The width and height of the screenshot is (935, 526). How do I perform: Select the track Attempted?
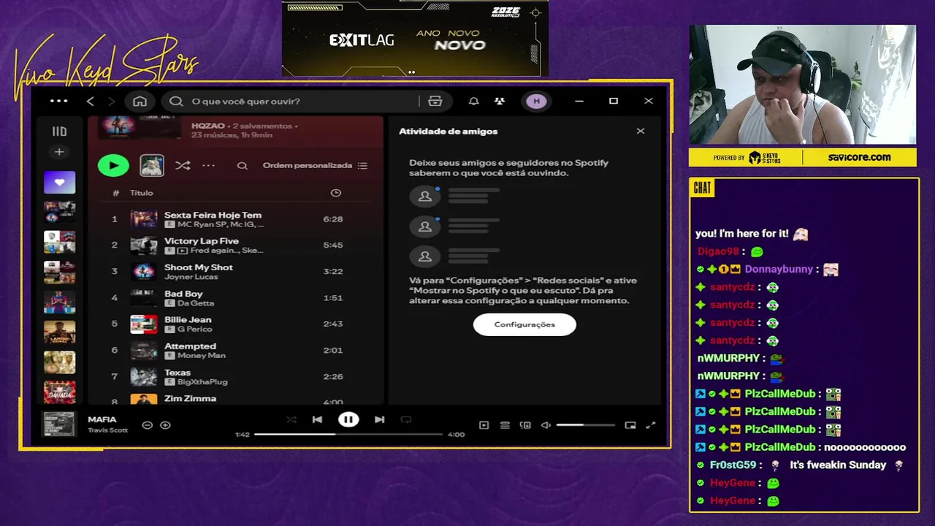(236, 351)
